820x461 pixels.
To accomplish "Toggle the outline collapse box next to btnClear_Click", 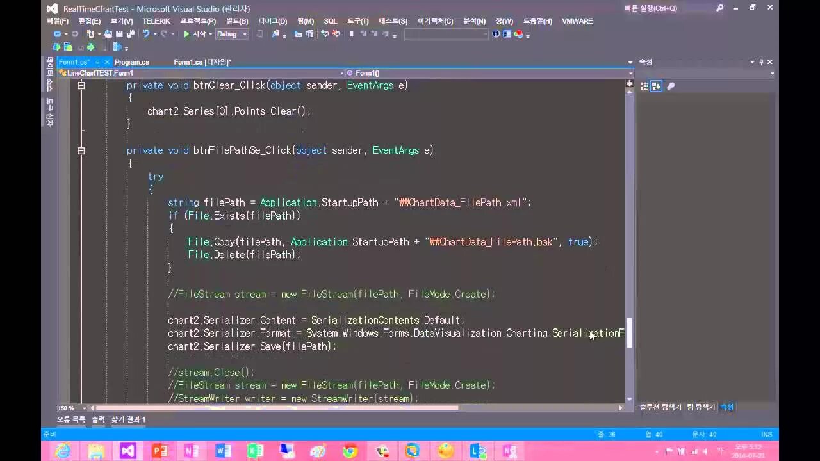I will (81, 85).
